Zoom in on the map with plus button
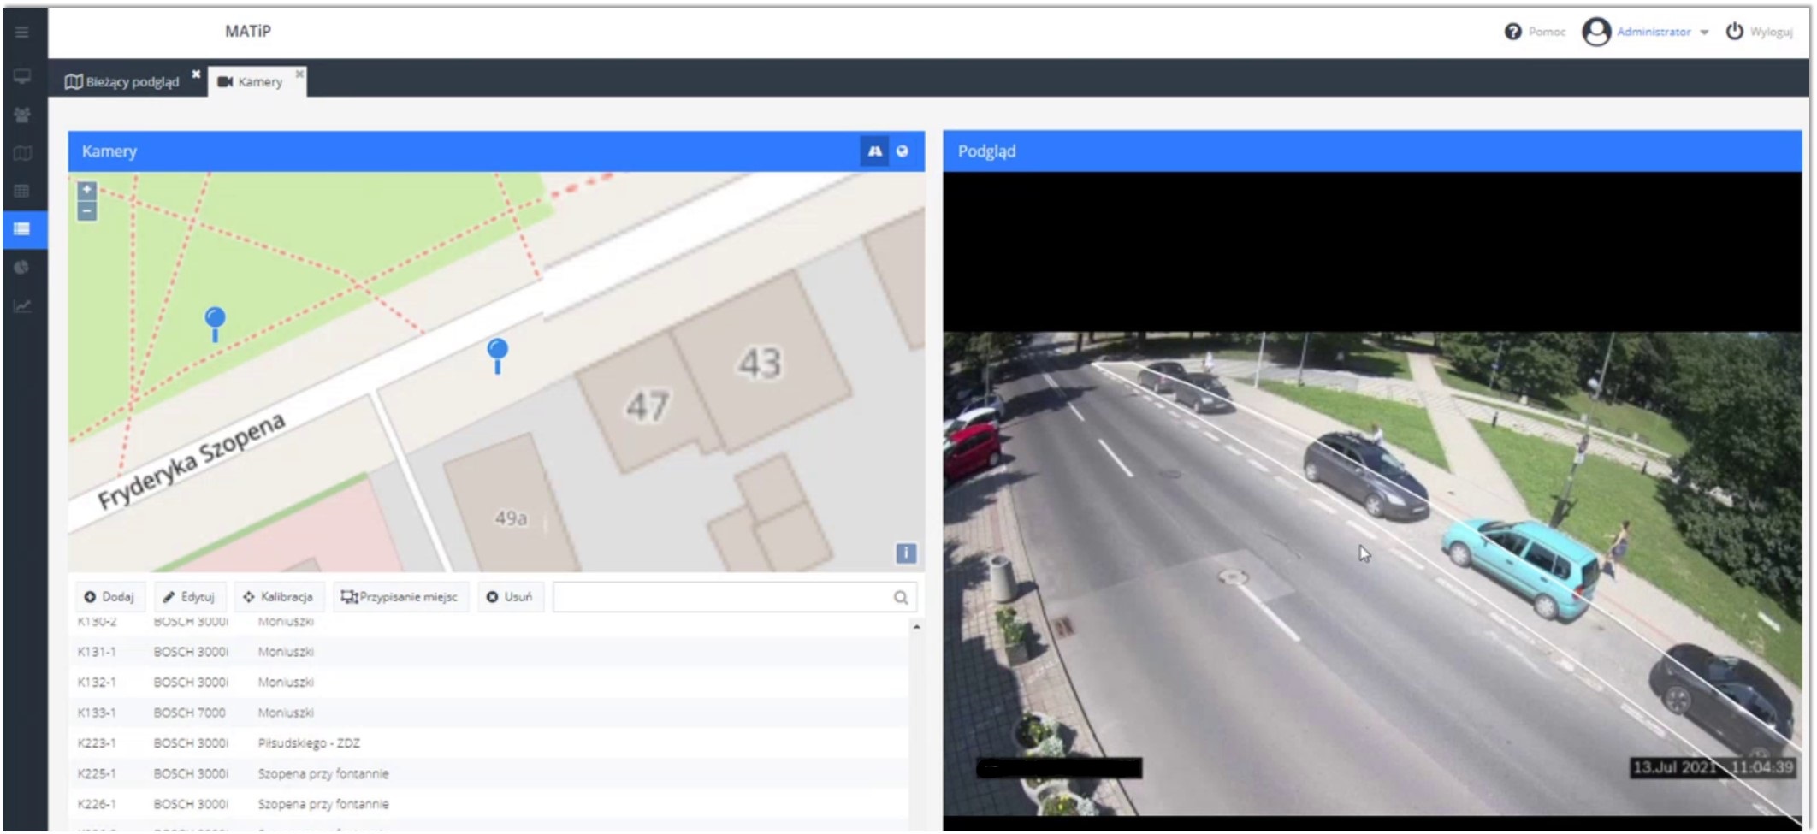Viewport: 1817px width, 834px height. pyautogui.click(x=86, y=190)
